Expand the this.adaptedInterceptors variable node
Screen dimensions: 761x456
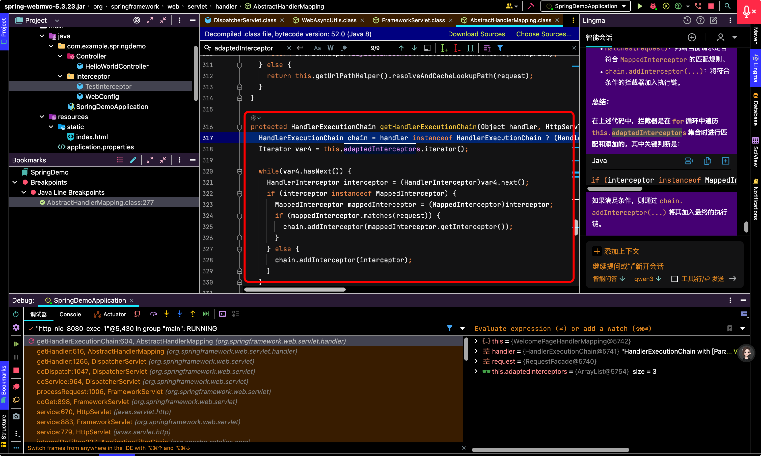point(476,371)
